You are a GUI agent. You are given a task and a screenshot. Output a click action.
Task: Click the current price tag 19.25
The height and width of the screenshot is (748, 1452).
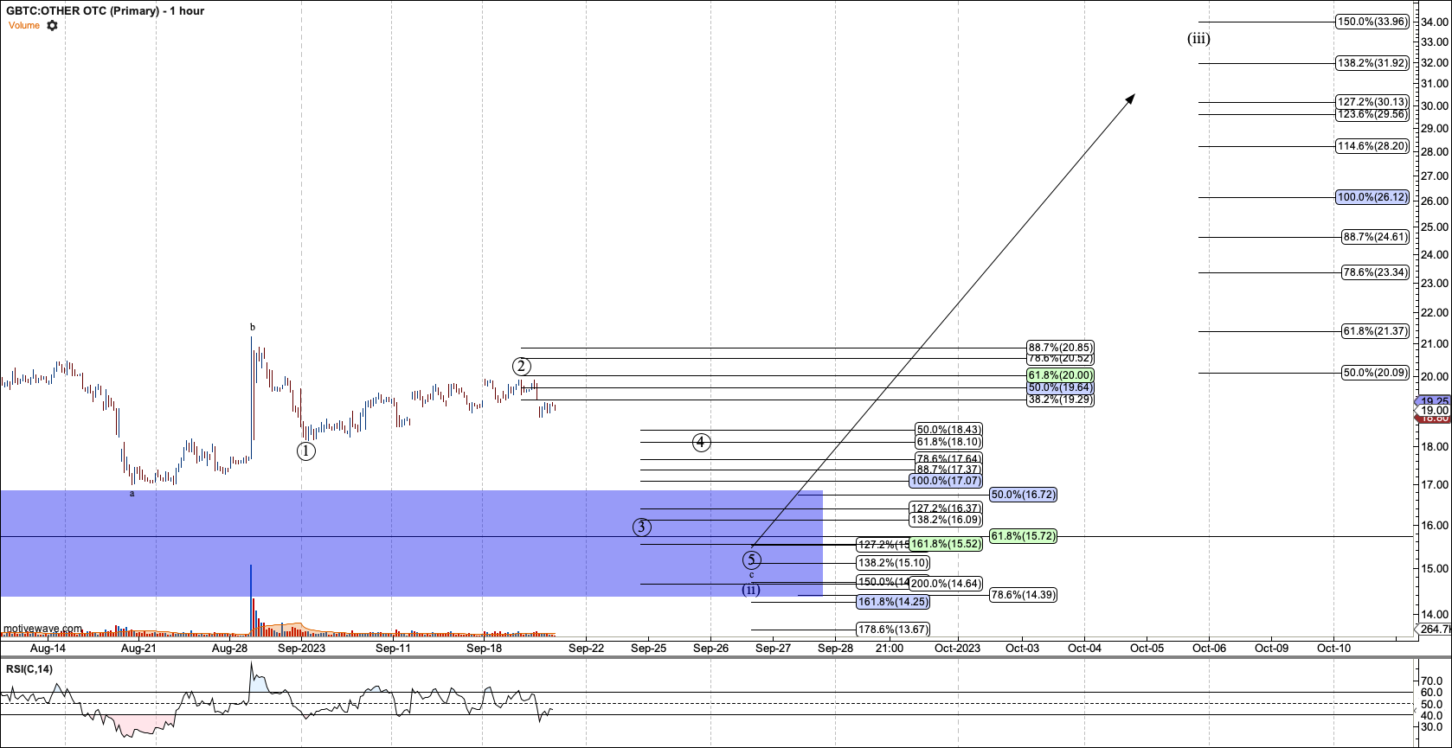click(1435, 401)
